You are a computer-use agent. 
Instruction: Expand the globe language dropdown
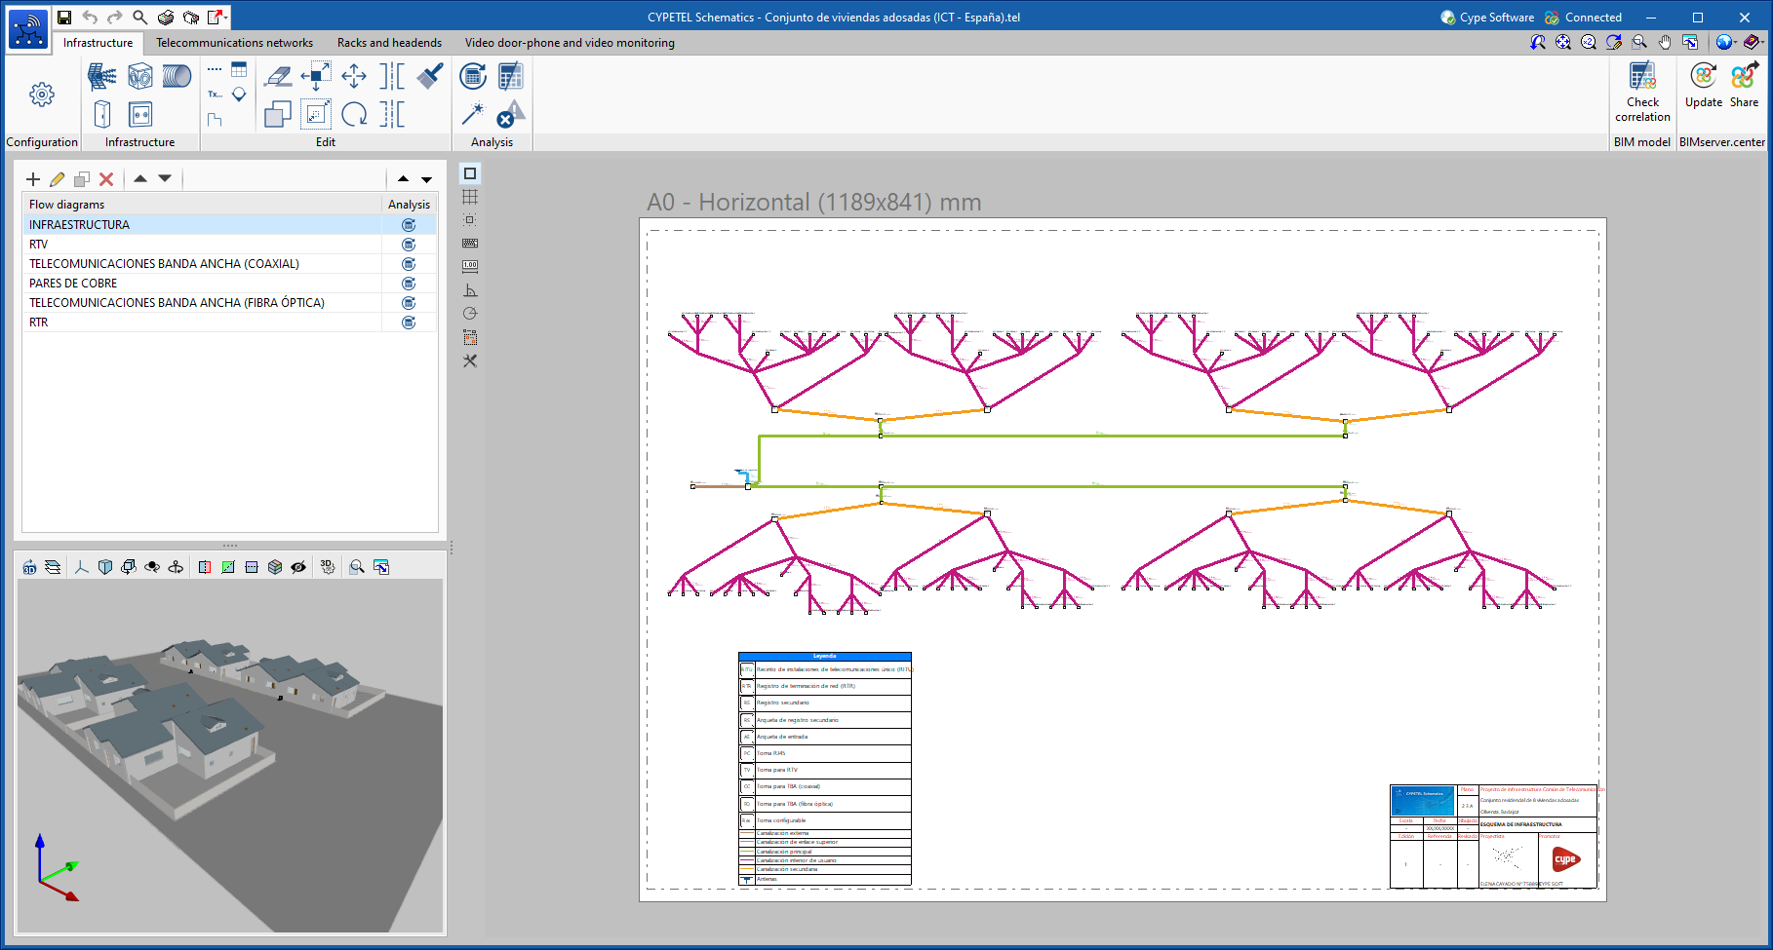[1736, 42]
